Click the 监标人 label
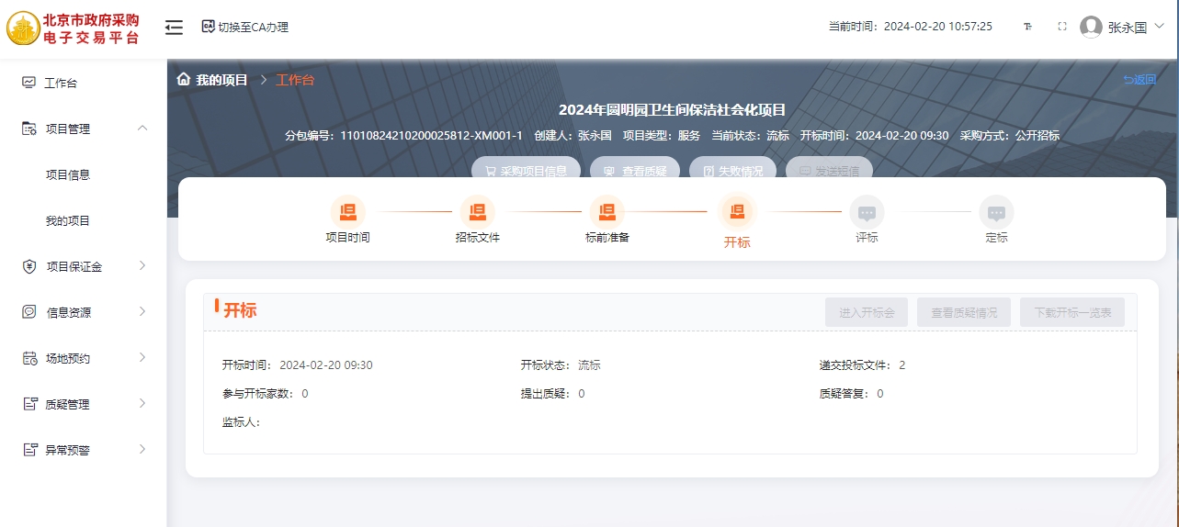Image resolution: width=1179 pixels, height=527 pixels. click(x=241, y=422)
